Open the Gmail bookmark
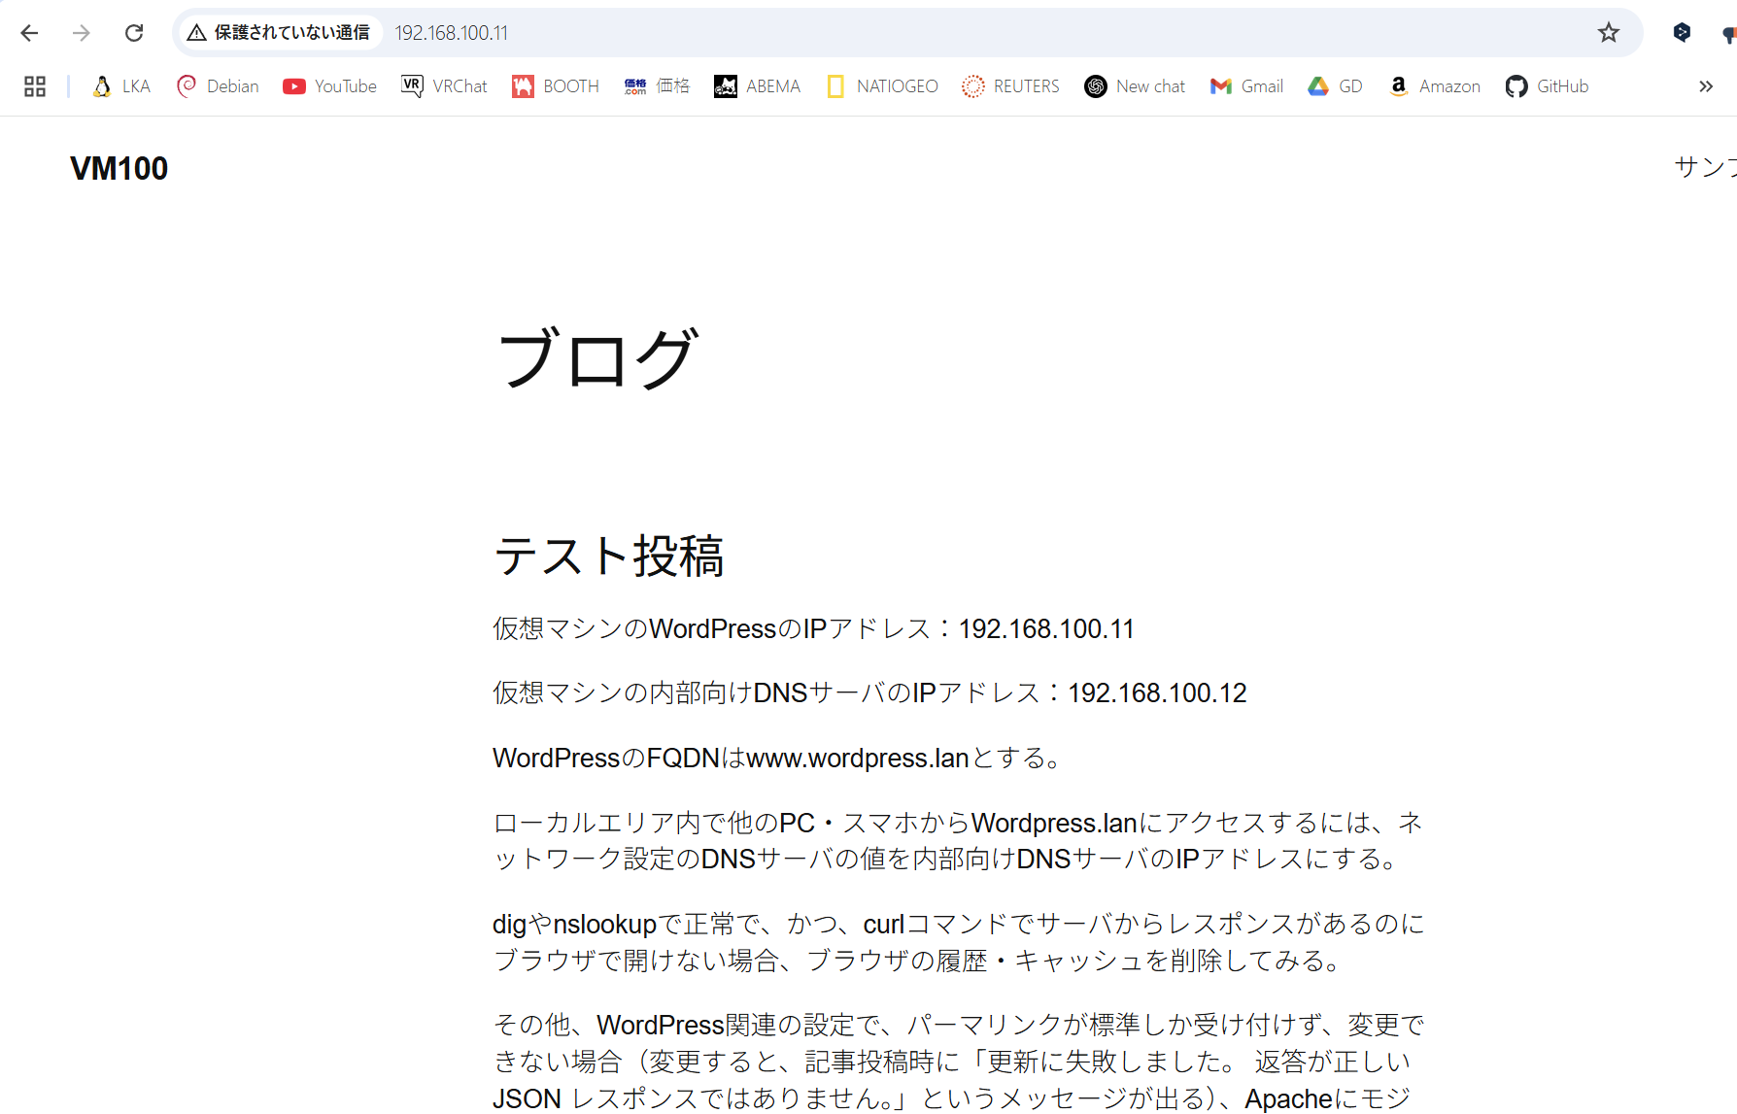Viewport: 1737px width, 1114px height. pyautogui.click(x=1246, y=86)
